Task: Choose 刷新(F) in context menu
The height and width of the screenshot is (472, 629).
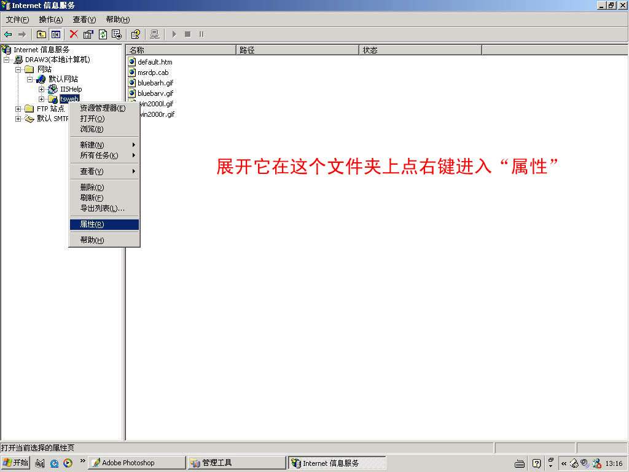Action: click(x=104, y=198)
